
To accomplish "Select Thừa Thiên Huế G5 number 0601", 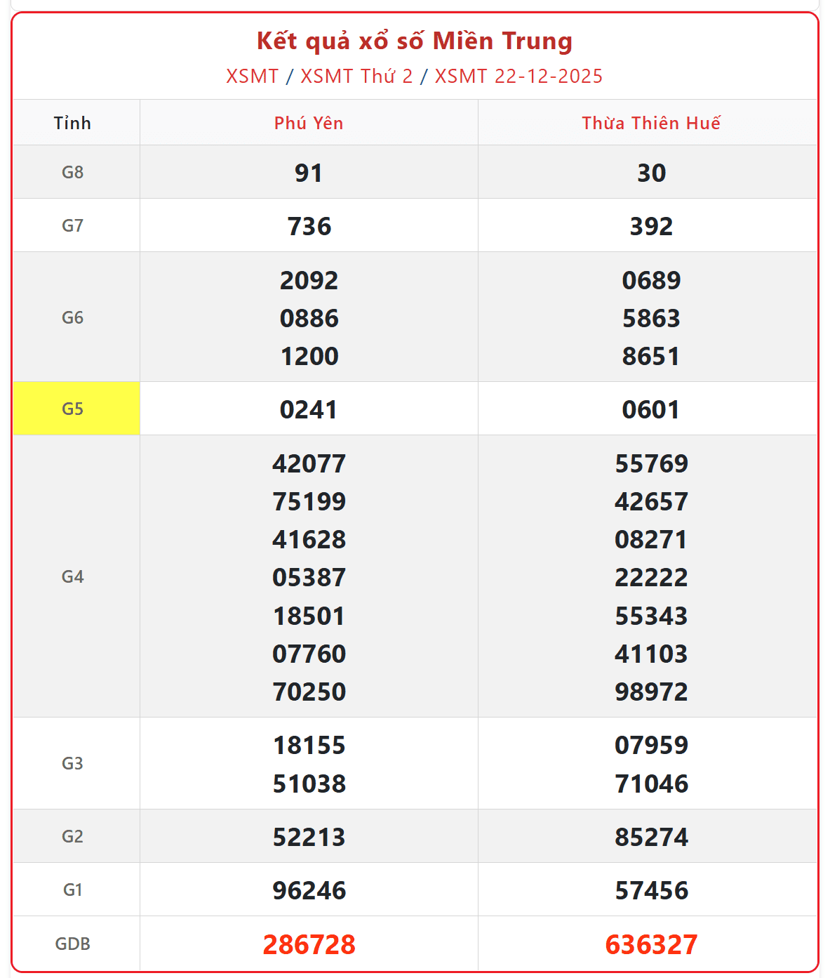I will [x=651, y=409].
